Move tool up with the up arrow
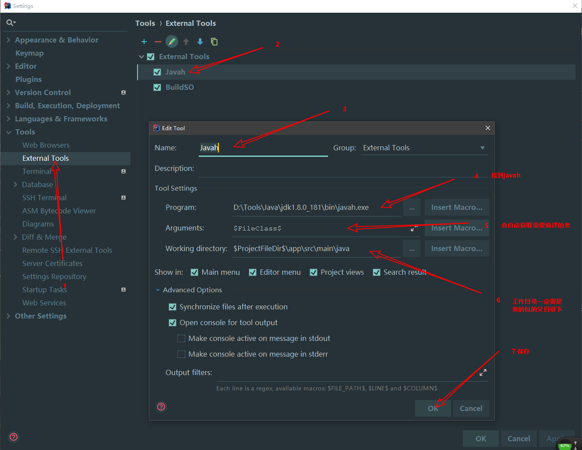Image resolution: width=582 pixels, height=450 pixels. point(186,42)
